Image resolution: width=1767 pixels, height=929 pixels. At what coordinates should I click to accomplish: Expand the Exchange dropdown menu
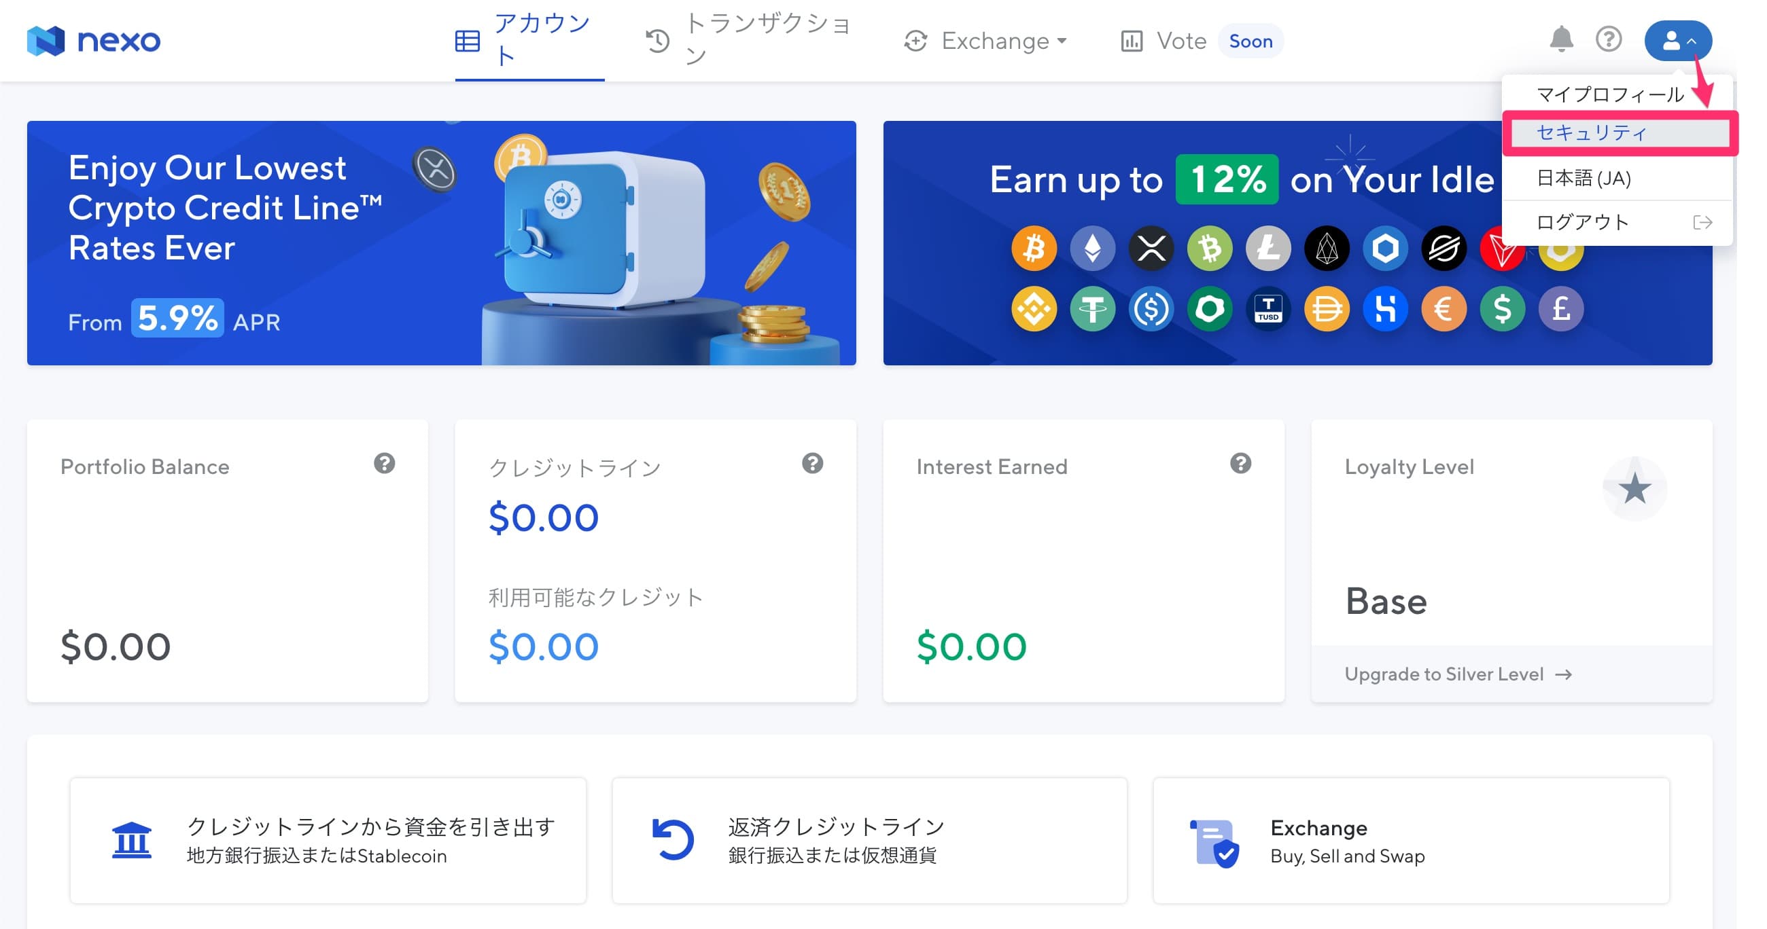click(x=985, y=41)
